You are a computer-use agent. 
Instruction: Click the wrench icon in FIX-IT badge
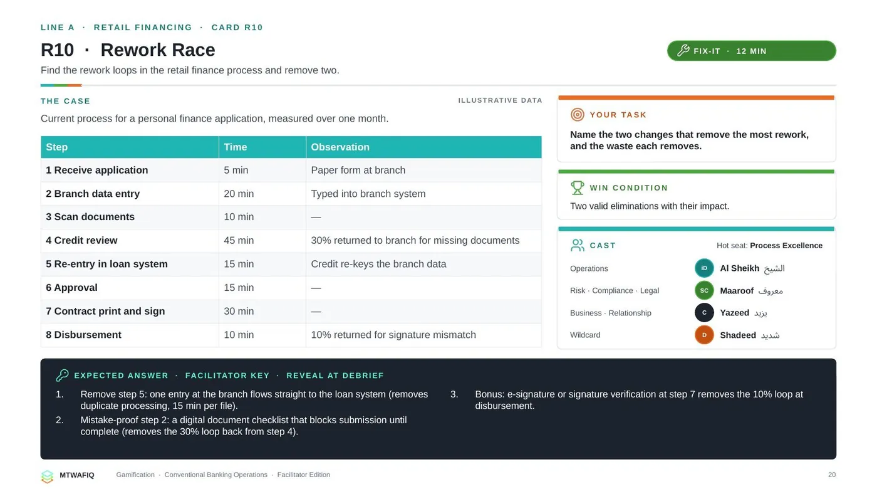tap(683, 51)
